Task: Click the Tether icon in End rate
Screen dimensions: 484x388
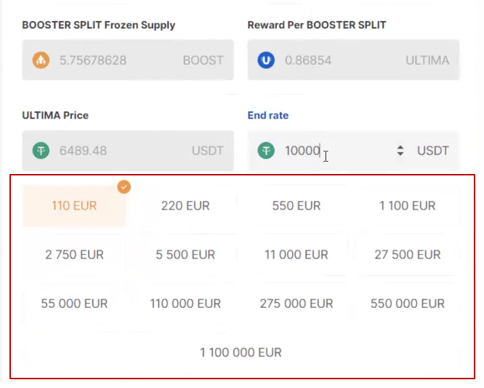Action: pos(266,151)
